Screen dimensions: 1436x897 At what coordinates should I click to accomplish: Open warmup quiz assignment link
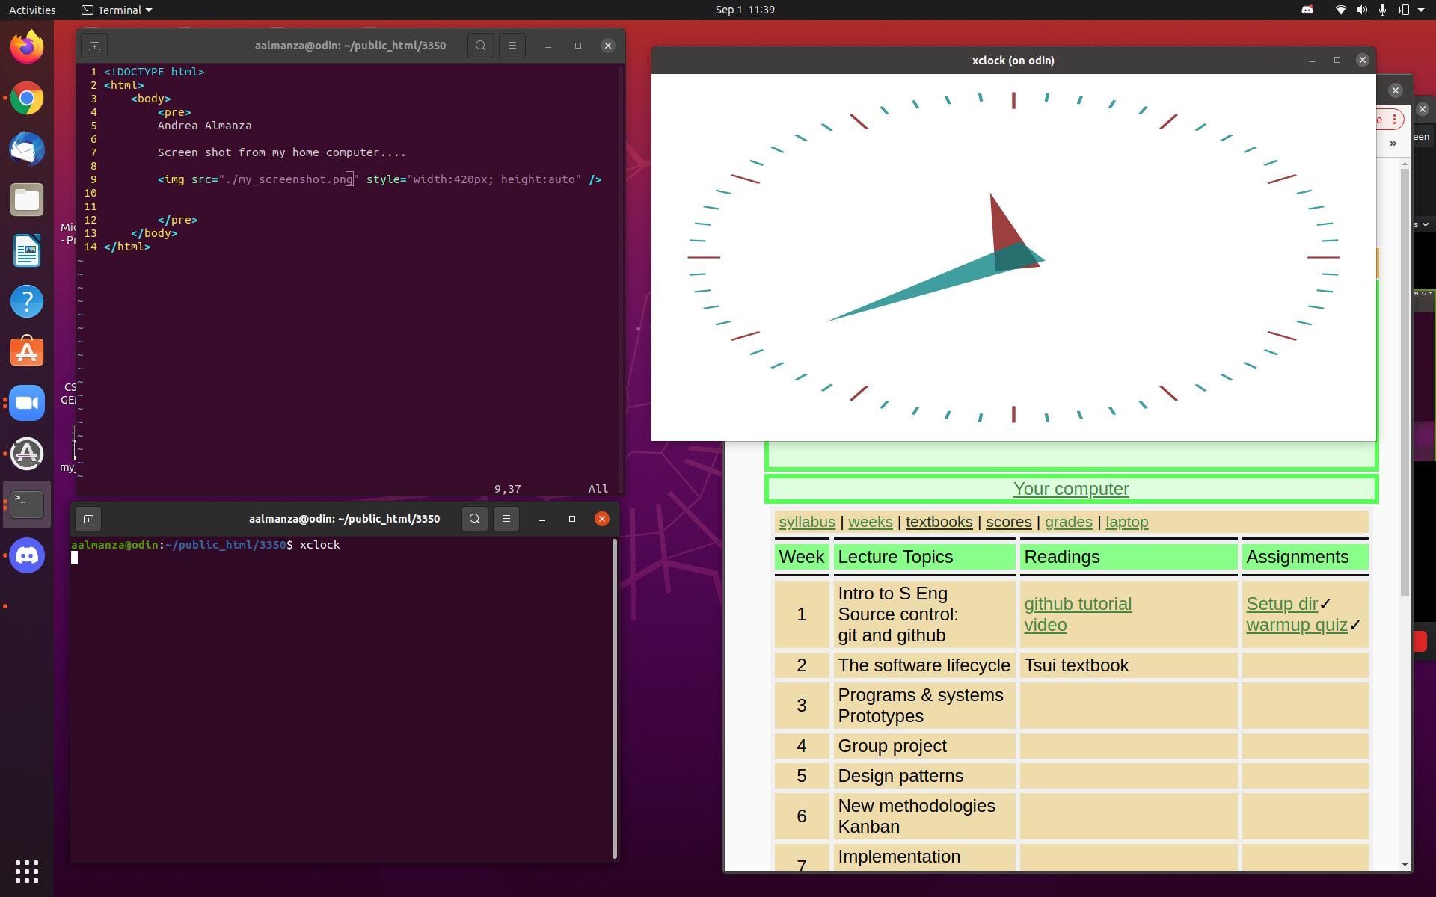(x=1297, y=625)
